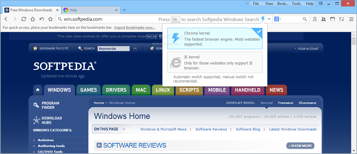
Task: Click the magnifier in the search box
Action: coord(305,19)
